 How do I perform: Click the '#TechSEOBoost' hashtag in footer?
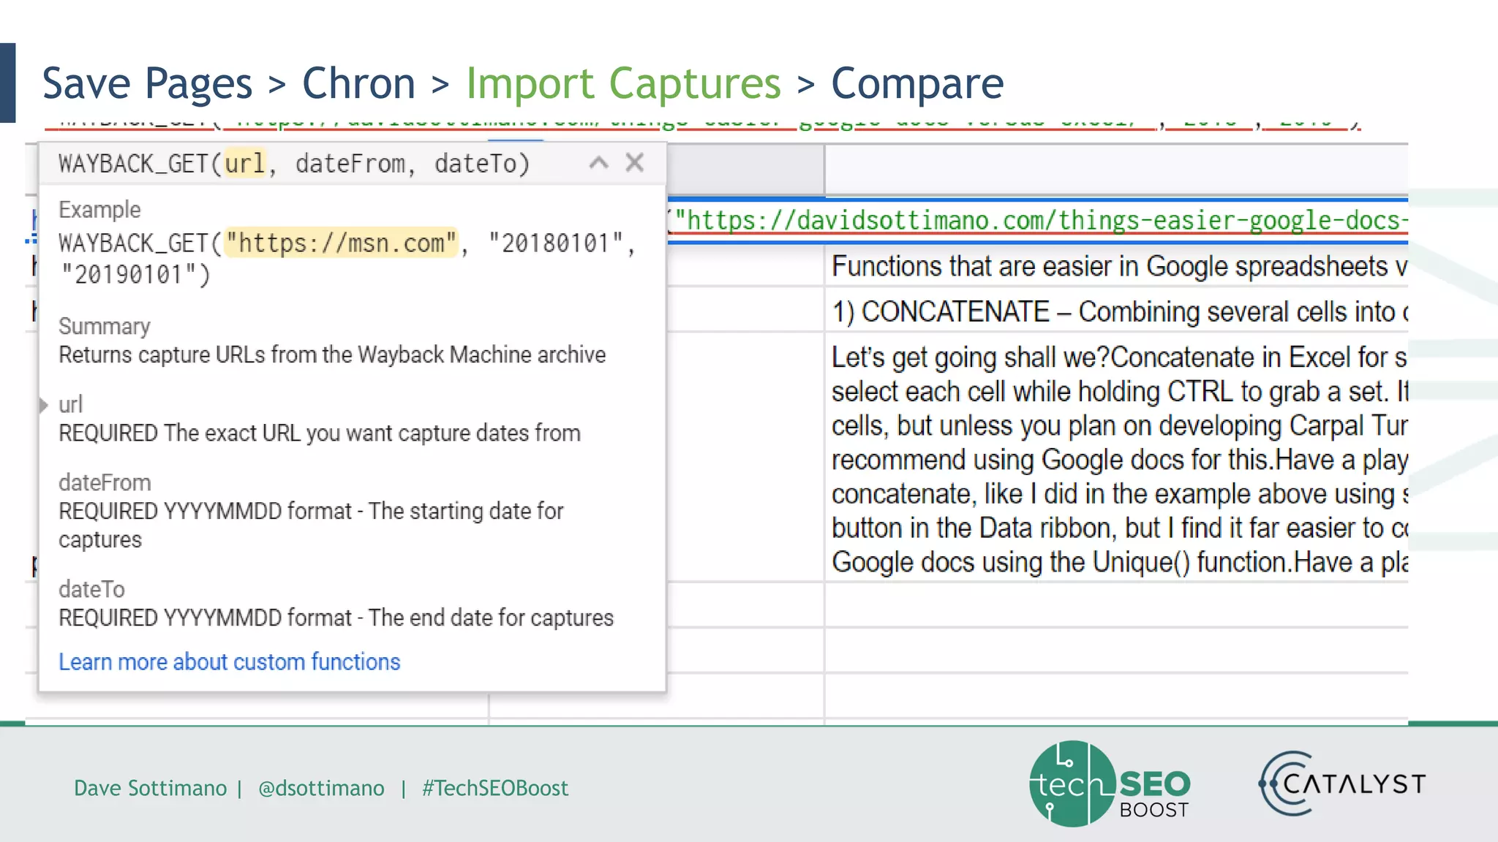pyautogui.click(x=495, y=788)
